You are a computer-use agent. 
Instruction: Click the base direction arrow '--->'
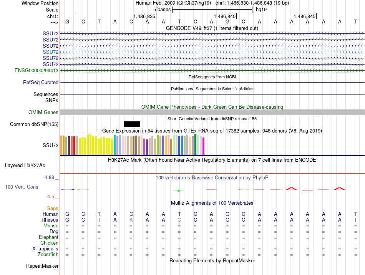pos(55,22)
